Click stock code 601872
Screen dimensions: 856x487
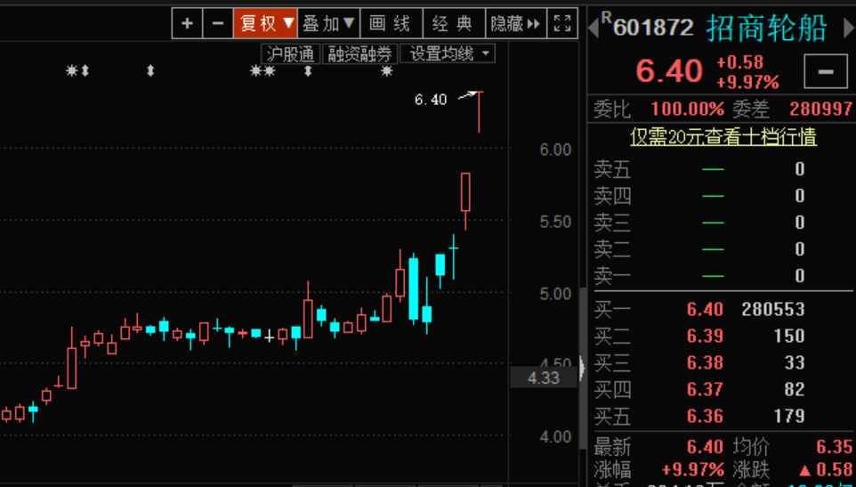point(653,28)
